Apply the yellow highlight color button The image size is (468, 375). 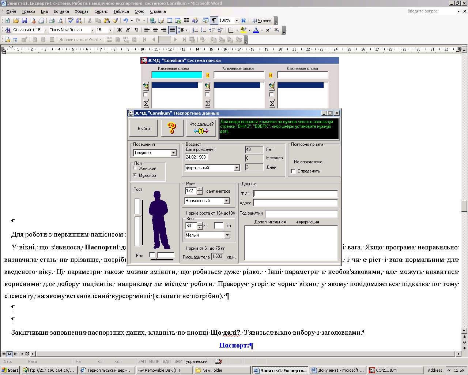[x=243, y=30]
